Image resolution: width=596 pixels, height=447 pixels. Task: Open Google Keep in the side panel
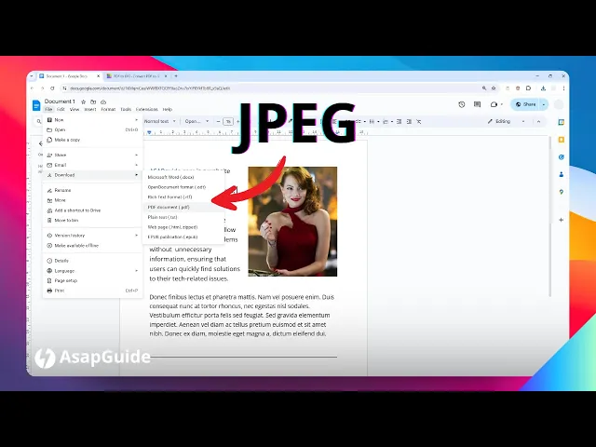point(561,140)
